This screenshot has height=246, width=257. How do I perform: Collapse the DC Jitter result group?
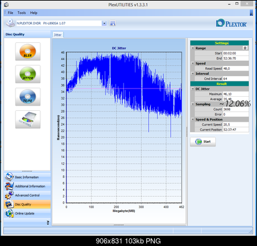point(192,89)
